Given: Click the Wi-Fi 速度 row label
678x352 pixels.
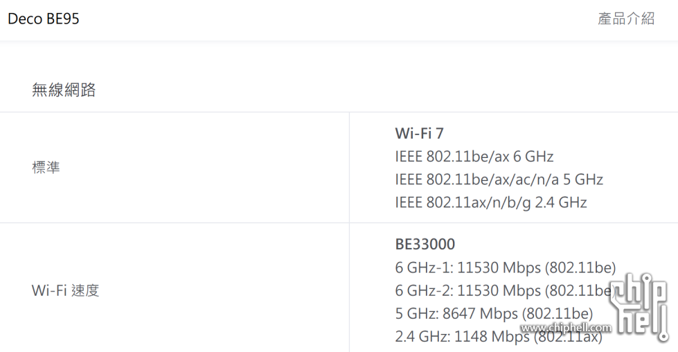Looking at the screenshot, I should (65, 290).
